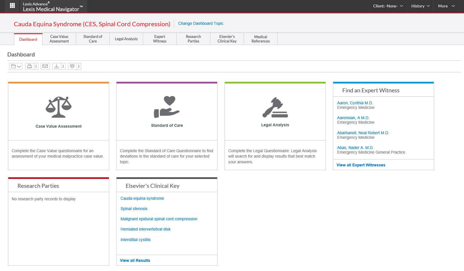This screenshot has width=464, height=271.
Task: Click the Legal Analysis card title
Action: point(275,125)
